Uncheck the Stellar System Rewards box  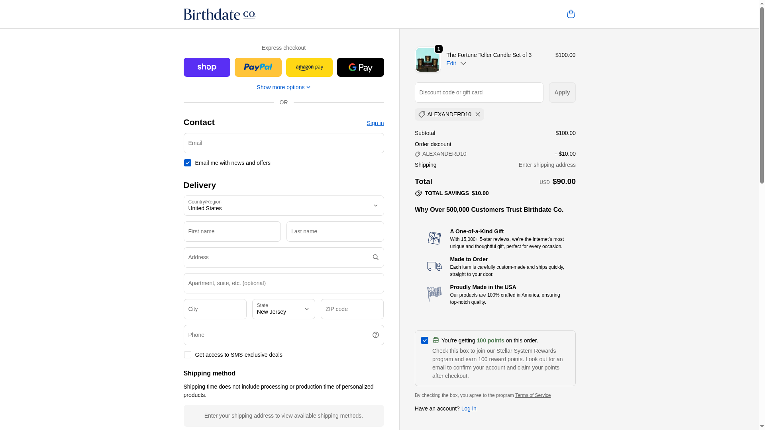point(425,340)
